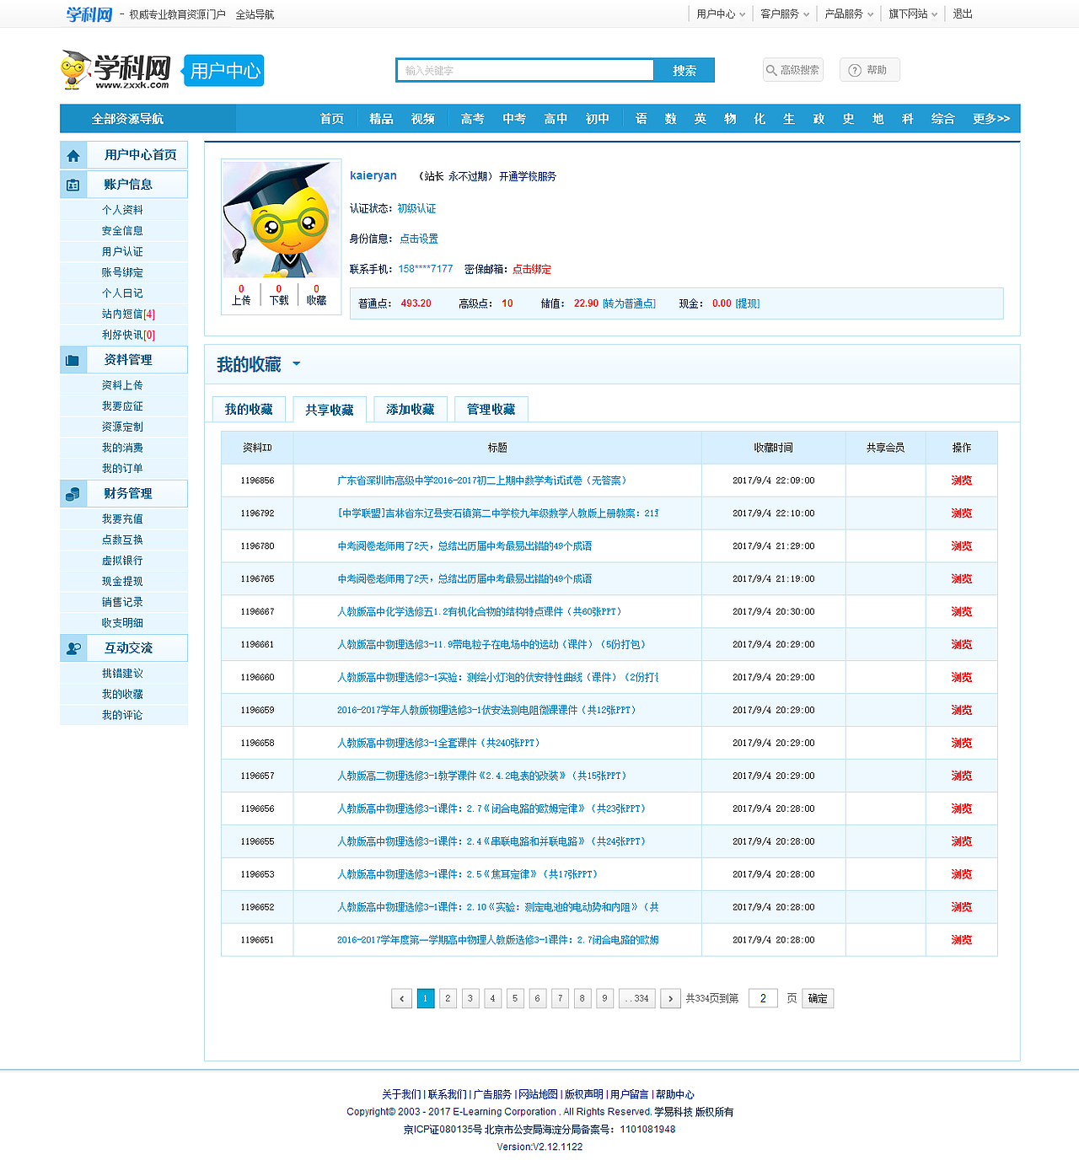
Task: Collapse the 我的收藏 panel chevron
Action: [296, 364]
